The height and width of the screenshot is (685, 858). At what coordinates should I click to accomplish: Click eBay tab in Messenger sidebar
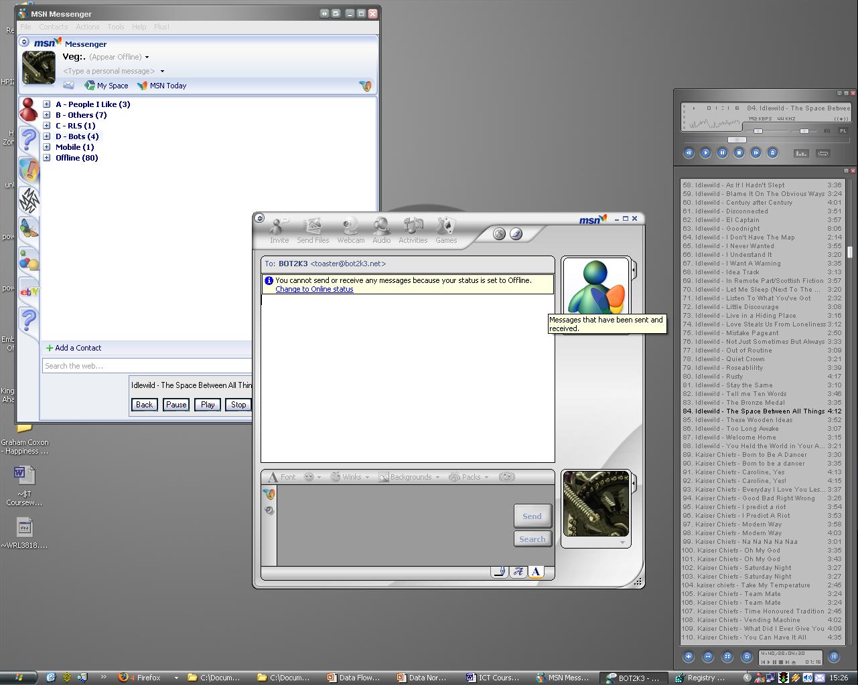(x=29, y=292)
